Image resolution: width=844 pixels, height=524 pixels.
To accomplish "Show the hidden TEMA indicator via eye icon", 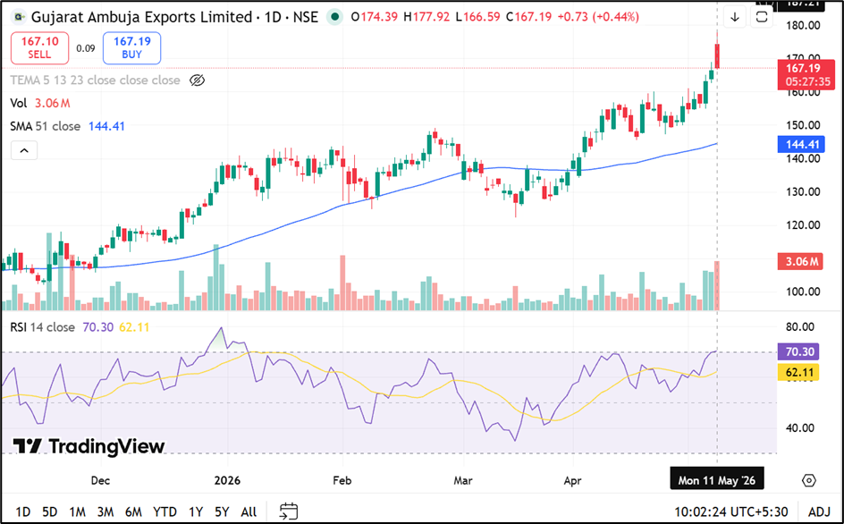I will (x=198, y=80).
